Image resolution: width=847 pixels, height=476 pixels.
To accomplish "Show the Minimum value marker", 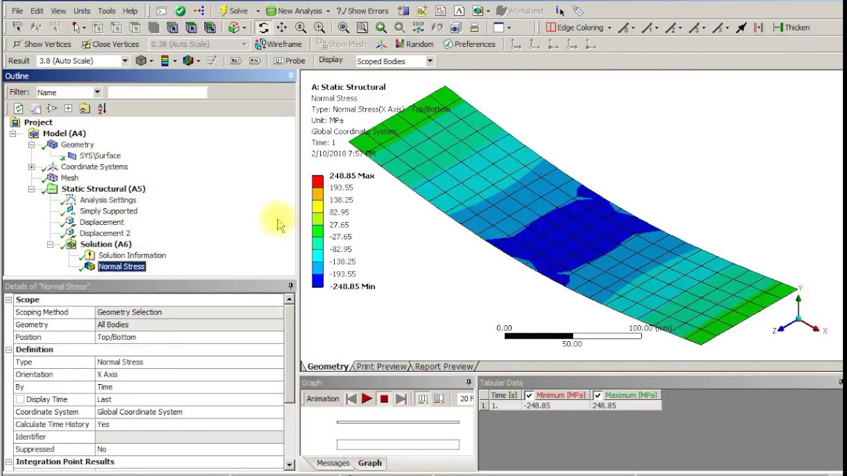I will [x=255, y=61].
